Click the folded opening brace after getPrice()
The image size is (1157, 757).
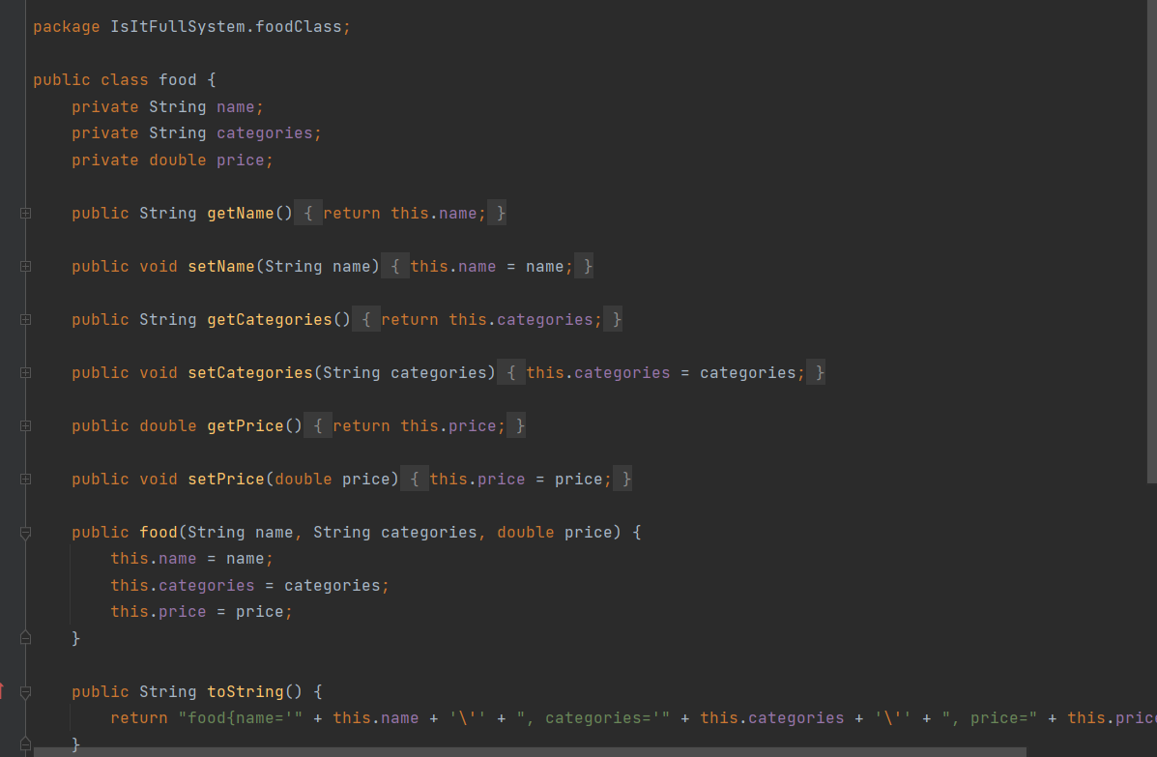tap(318, 425)
